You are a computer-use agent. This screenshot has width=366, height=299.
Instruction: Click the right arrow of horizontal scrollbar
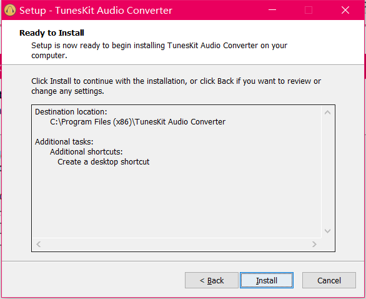[314, 245]
